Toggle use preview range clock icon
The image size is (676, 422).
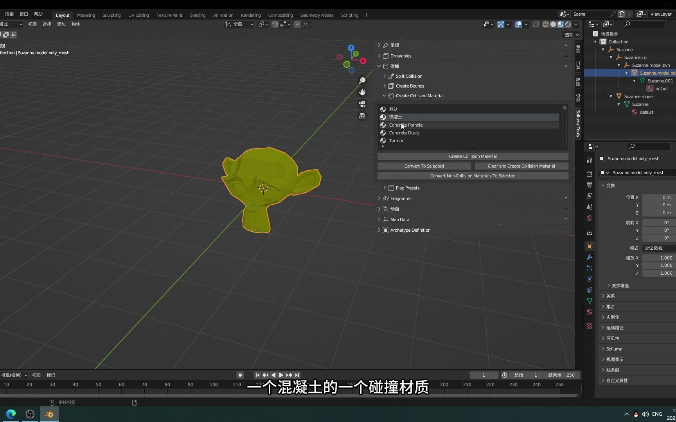point(505,375)
